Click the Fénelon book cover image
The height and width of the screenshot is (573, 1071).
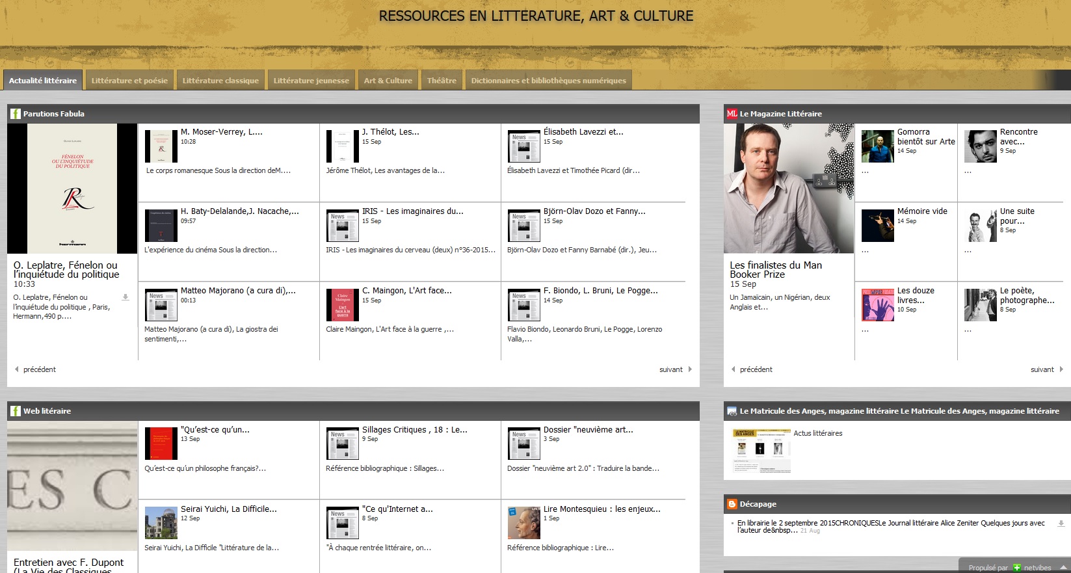[72, 189]
